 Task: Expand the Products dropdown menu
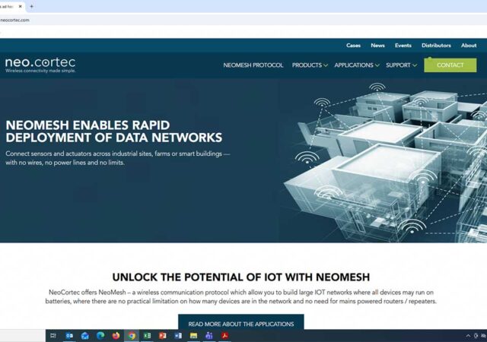[x=310, y=65]
